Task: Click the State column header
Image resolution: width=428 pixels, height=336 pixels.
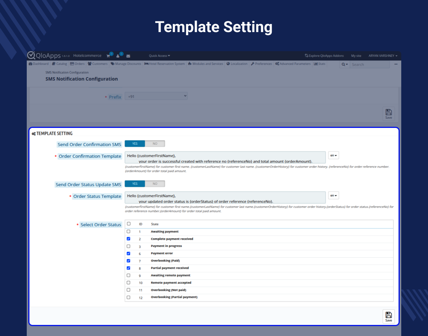Action: (x=155, y=224)
